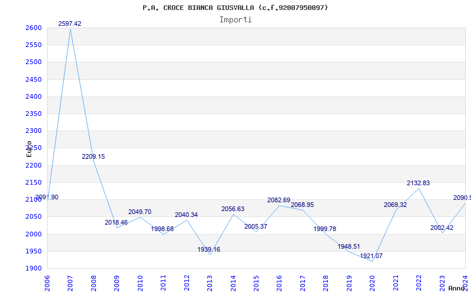The height and width of the screenshot is (294, 471).
Task: Click the 2400 y-axis tick label
Action: (34, 96)
